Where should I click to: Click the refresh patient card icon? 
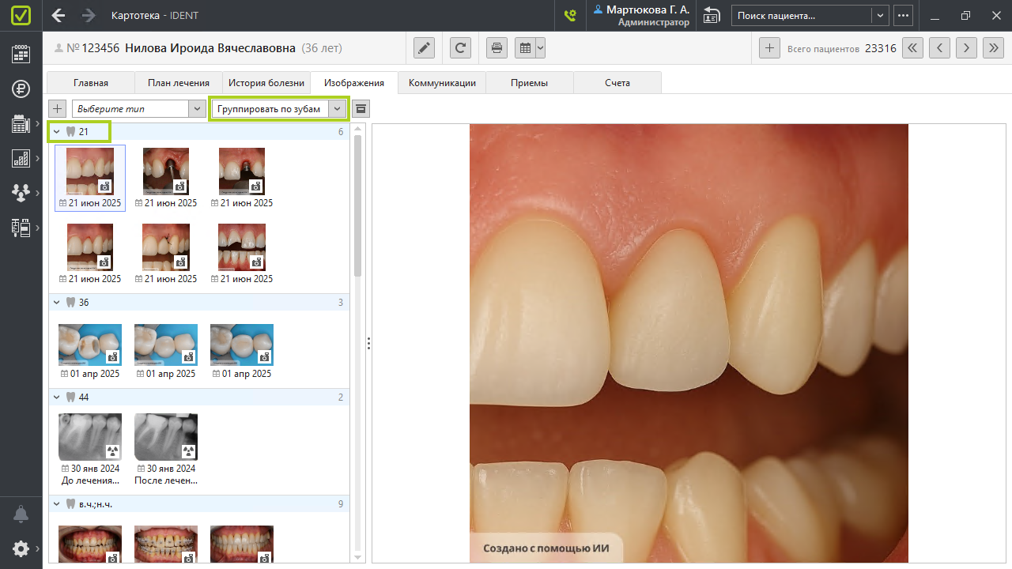point(461,48)
